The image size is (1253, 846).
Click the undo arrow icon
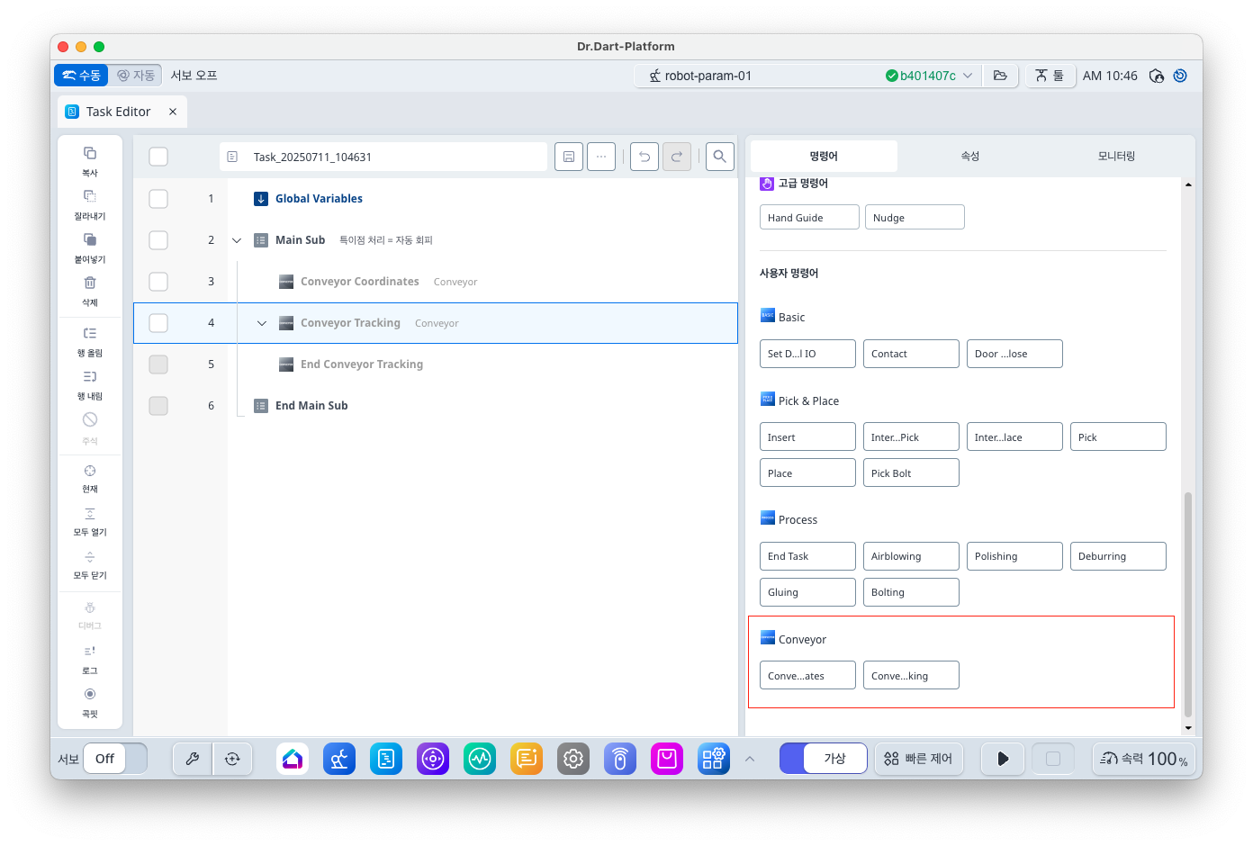[644, 157]
